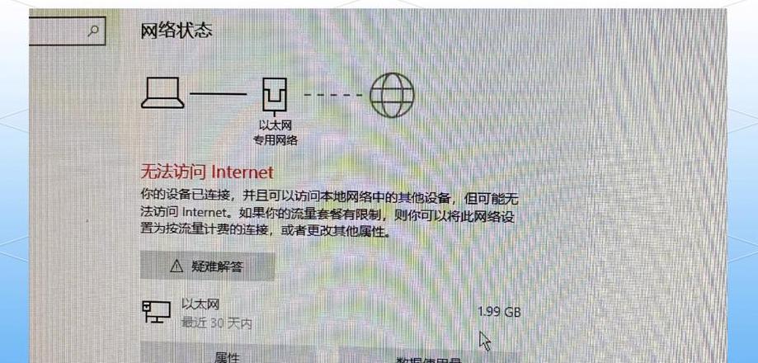Click the connection status description paragraph
The width and height of the screenshot is (758, 363).
(329, 214)
